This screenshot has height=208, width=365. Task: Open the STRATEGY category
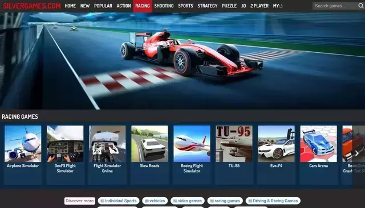pyautogui.click(x=207, y=6)
